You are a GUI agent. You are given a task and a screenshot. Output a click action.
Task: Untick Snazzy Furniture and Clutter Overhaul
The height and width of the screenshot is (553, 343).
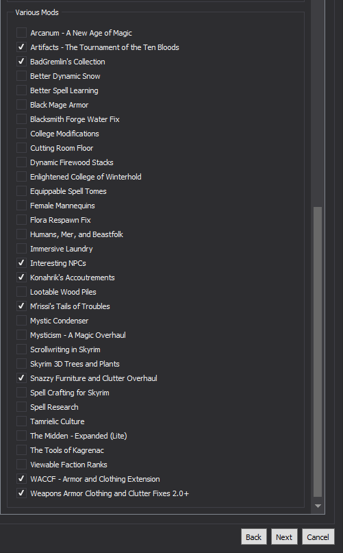point(21,378)
